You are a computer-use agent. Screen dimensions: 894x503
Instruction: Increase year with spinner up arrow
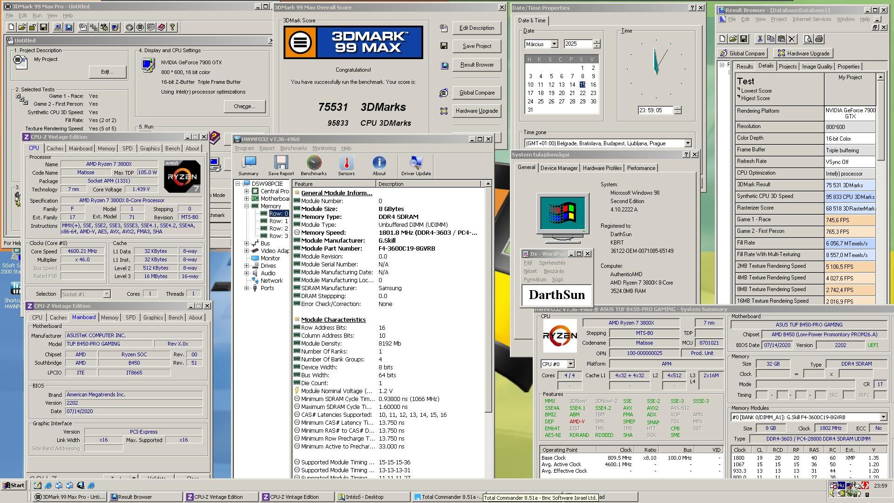(x=596, y=41)
